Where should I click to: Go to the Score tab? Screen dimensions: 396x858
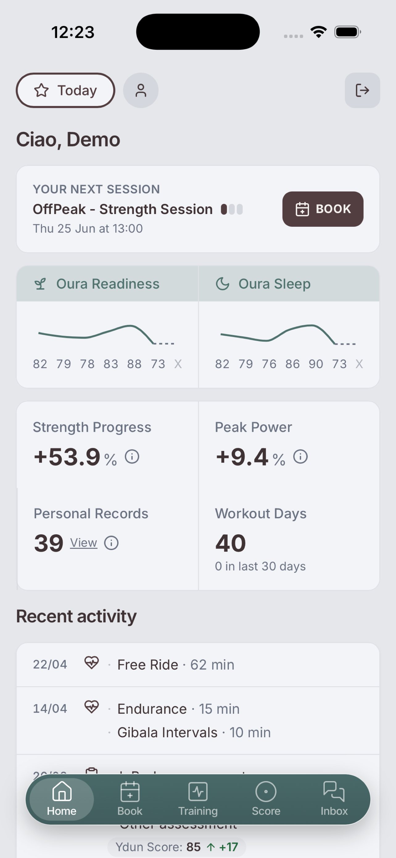[266, 799]
